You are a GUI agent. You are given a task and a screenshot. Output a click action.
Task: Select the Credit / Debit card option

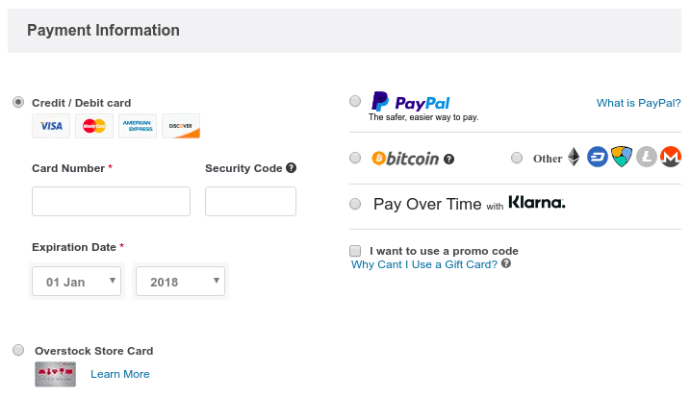tap(18, 102)
